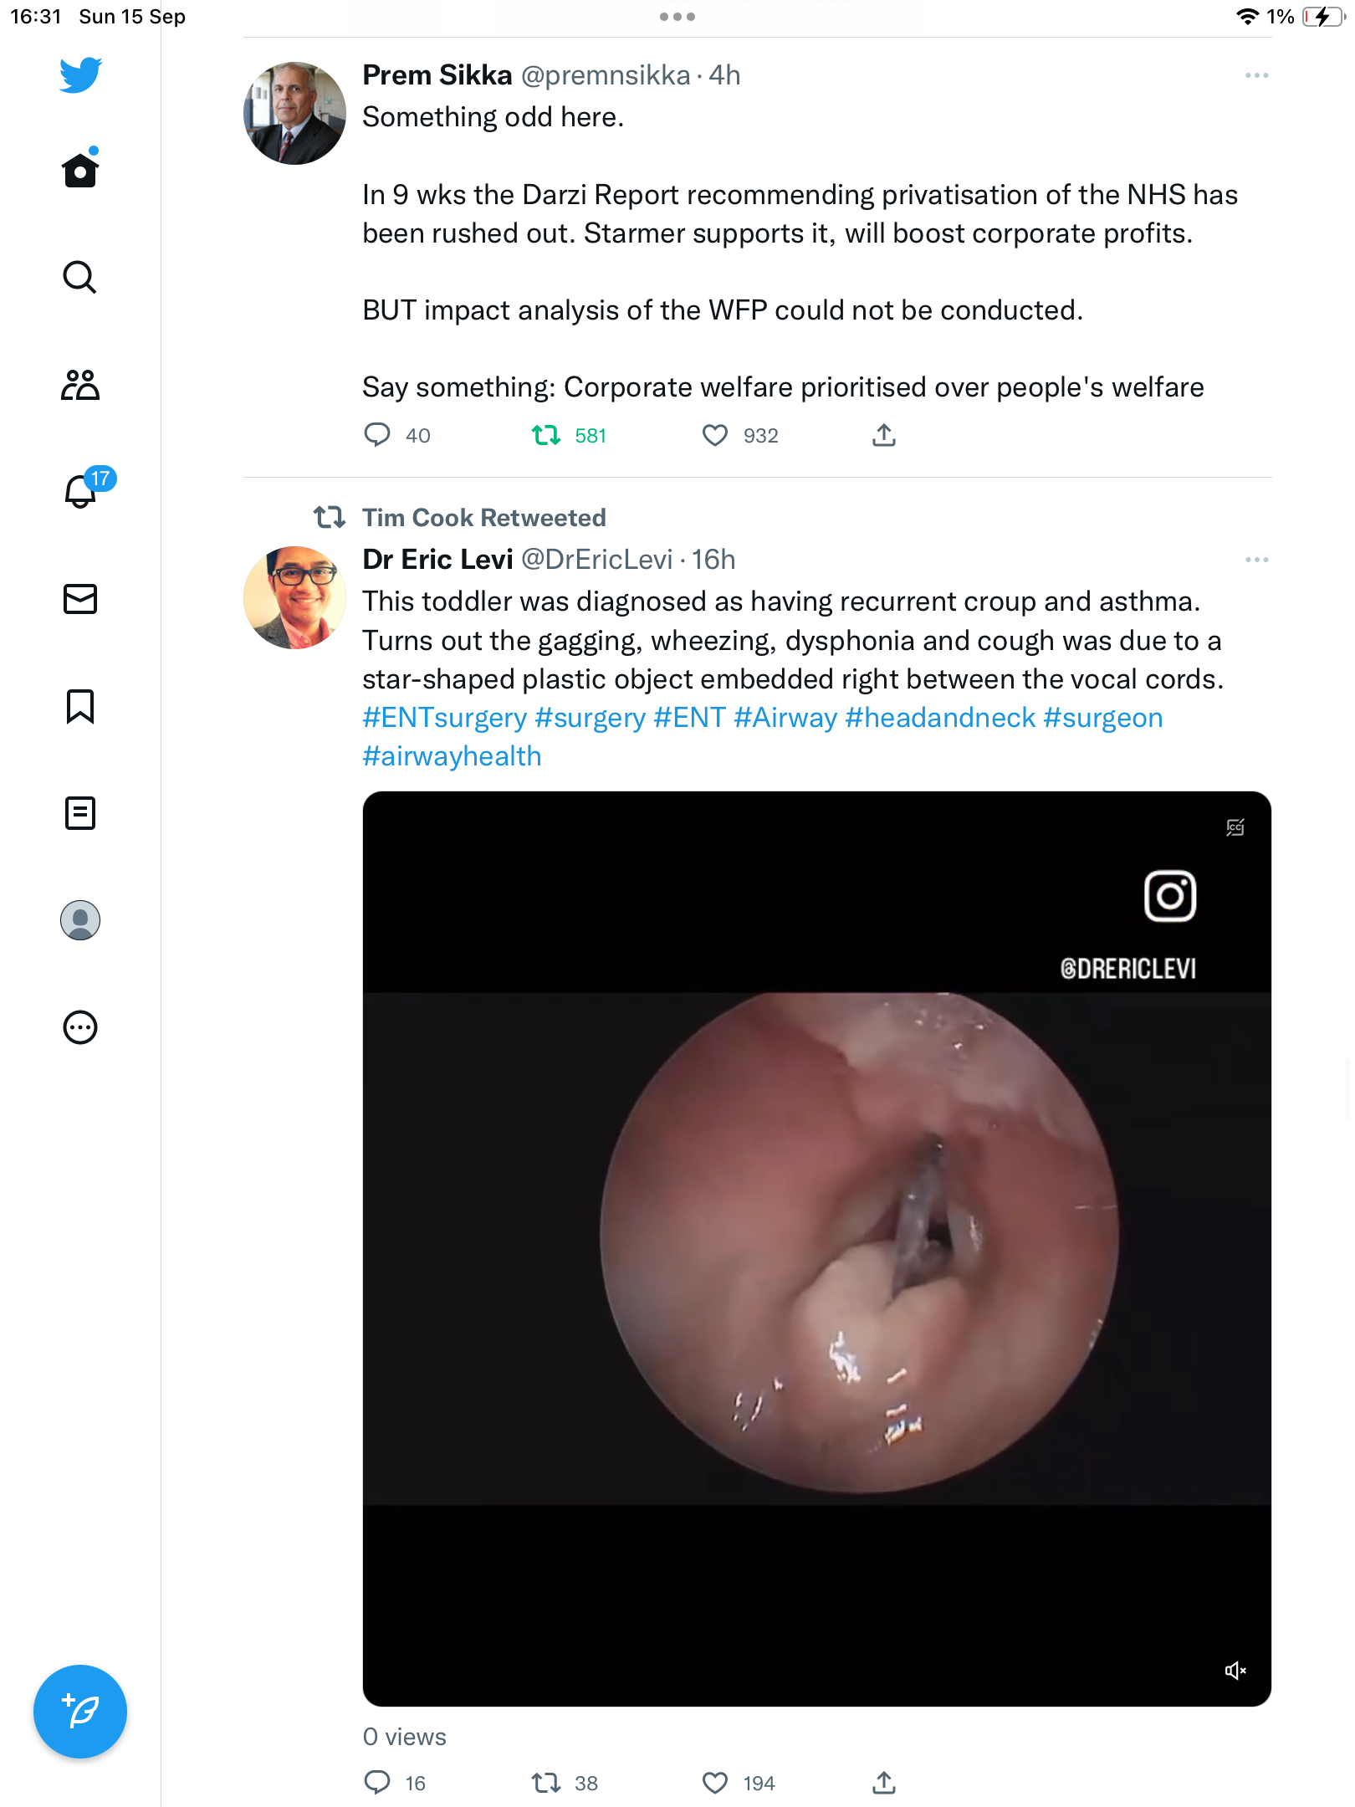Reply to Prem Sikka's tweet
1355x1807 pixels.
pos(377,435)
